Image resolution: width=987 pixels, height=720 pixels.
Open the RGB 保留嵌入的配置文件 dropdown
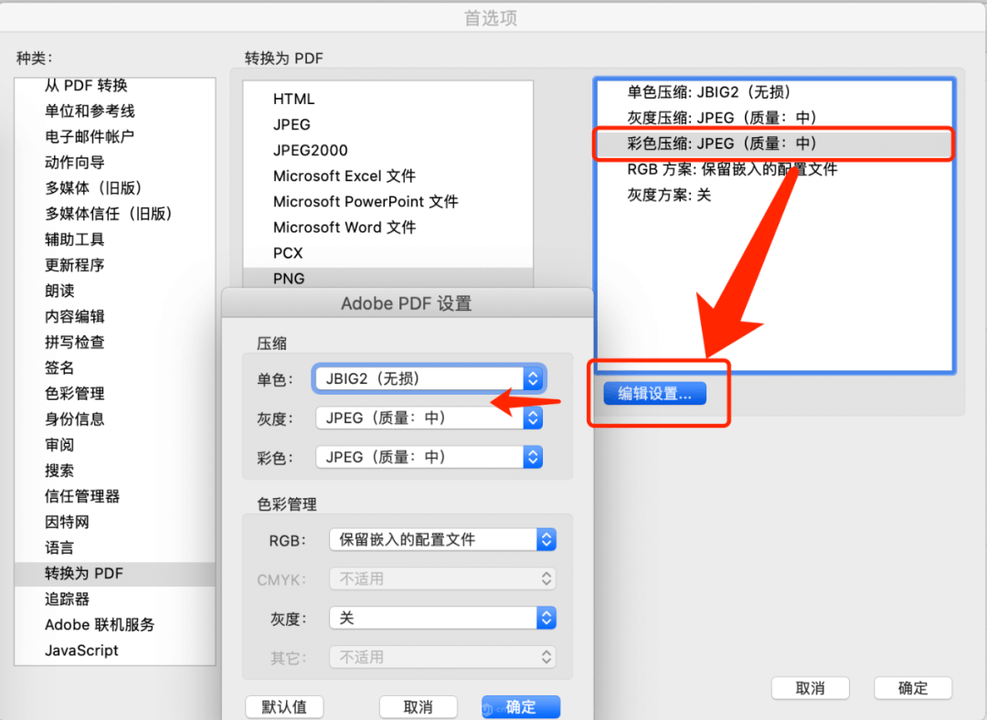(442, 539)
